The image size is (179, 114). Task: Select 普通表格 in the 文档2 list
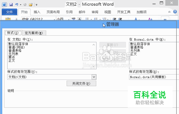coord(15,51)
